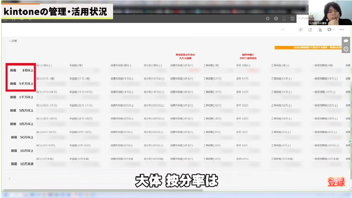Click the 按分率(1億以上) field value
The width and height of the screenshot is (352, 198).
coord(154,70)
